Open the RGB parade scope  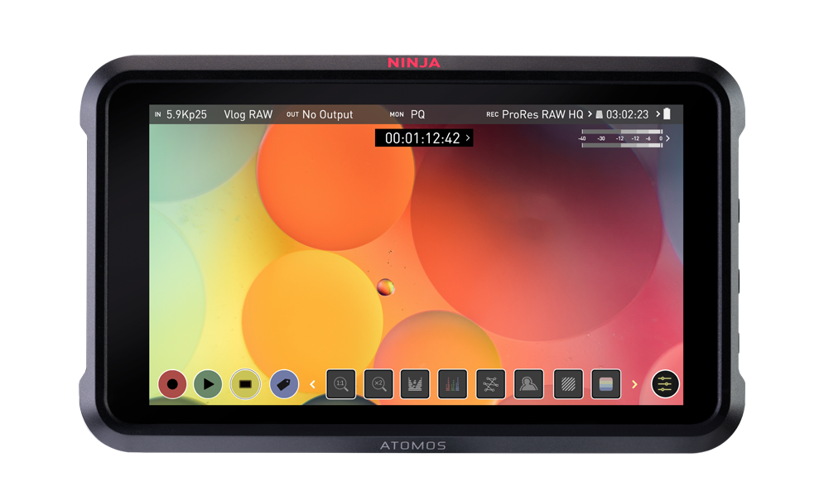pyautogui.click(x=452, y=384)
